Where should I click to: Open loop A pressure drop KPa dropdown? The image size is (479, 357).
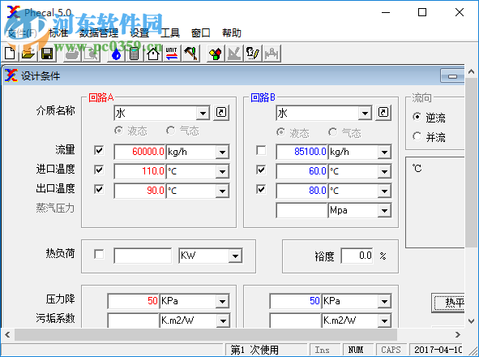[x=222, y=302]
